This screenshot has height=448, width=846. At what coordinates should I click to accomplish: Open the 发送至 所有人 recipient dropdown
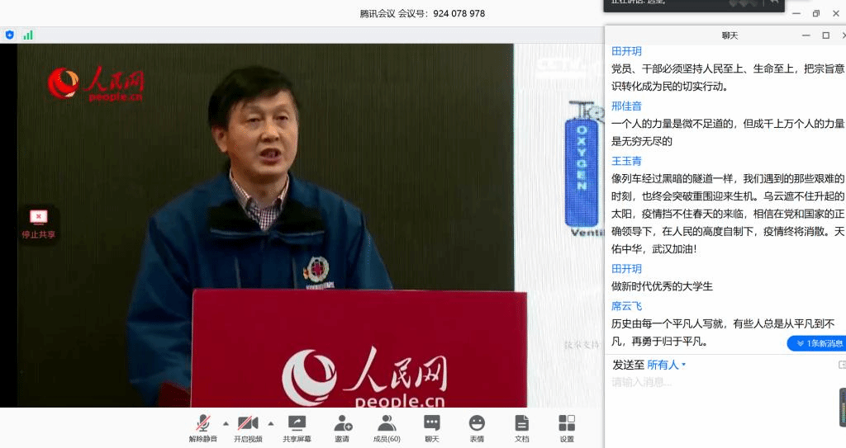[x=666, y=365]
